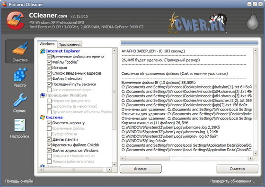Click the Internet Explorer group icon
Image resolution: width=265 pixels, height=187 pixels.
(43, 51)
